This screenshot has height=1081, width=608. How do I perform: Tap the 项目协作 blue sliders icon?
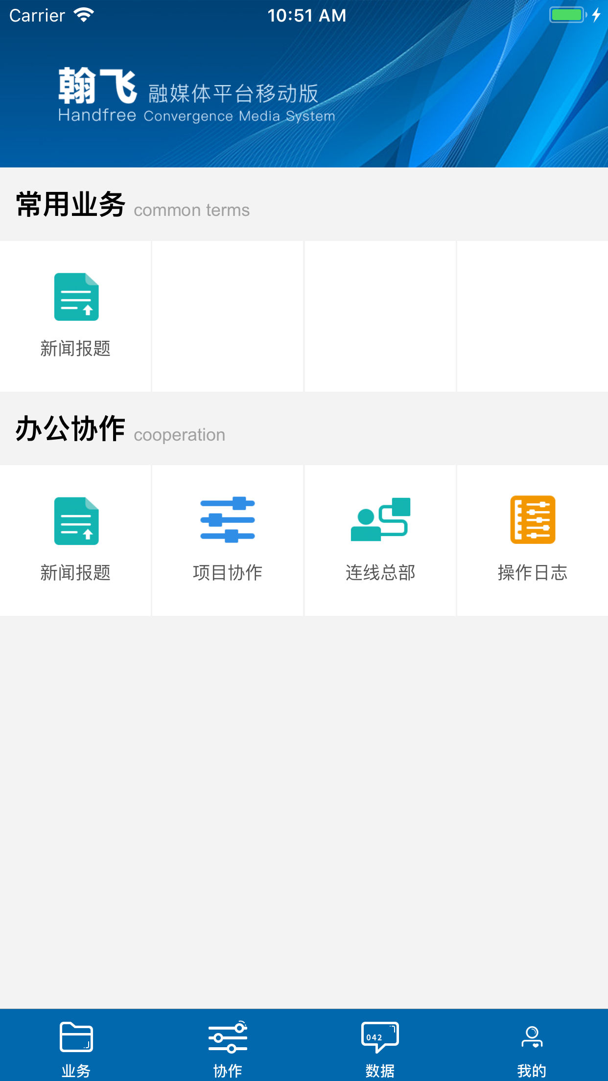point(228,520)
